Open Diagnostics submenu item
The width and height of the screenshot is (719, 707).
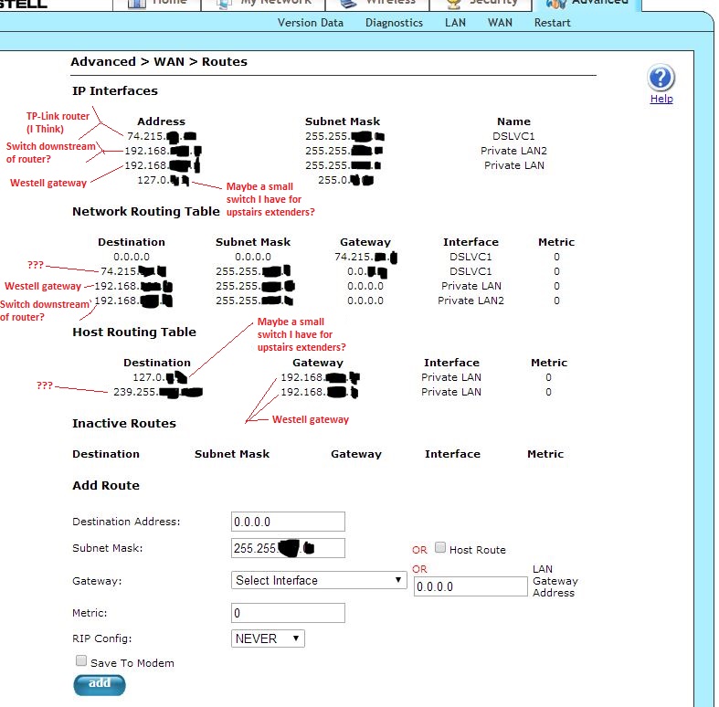(x=394, y=23)
